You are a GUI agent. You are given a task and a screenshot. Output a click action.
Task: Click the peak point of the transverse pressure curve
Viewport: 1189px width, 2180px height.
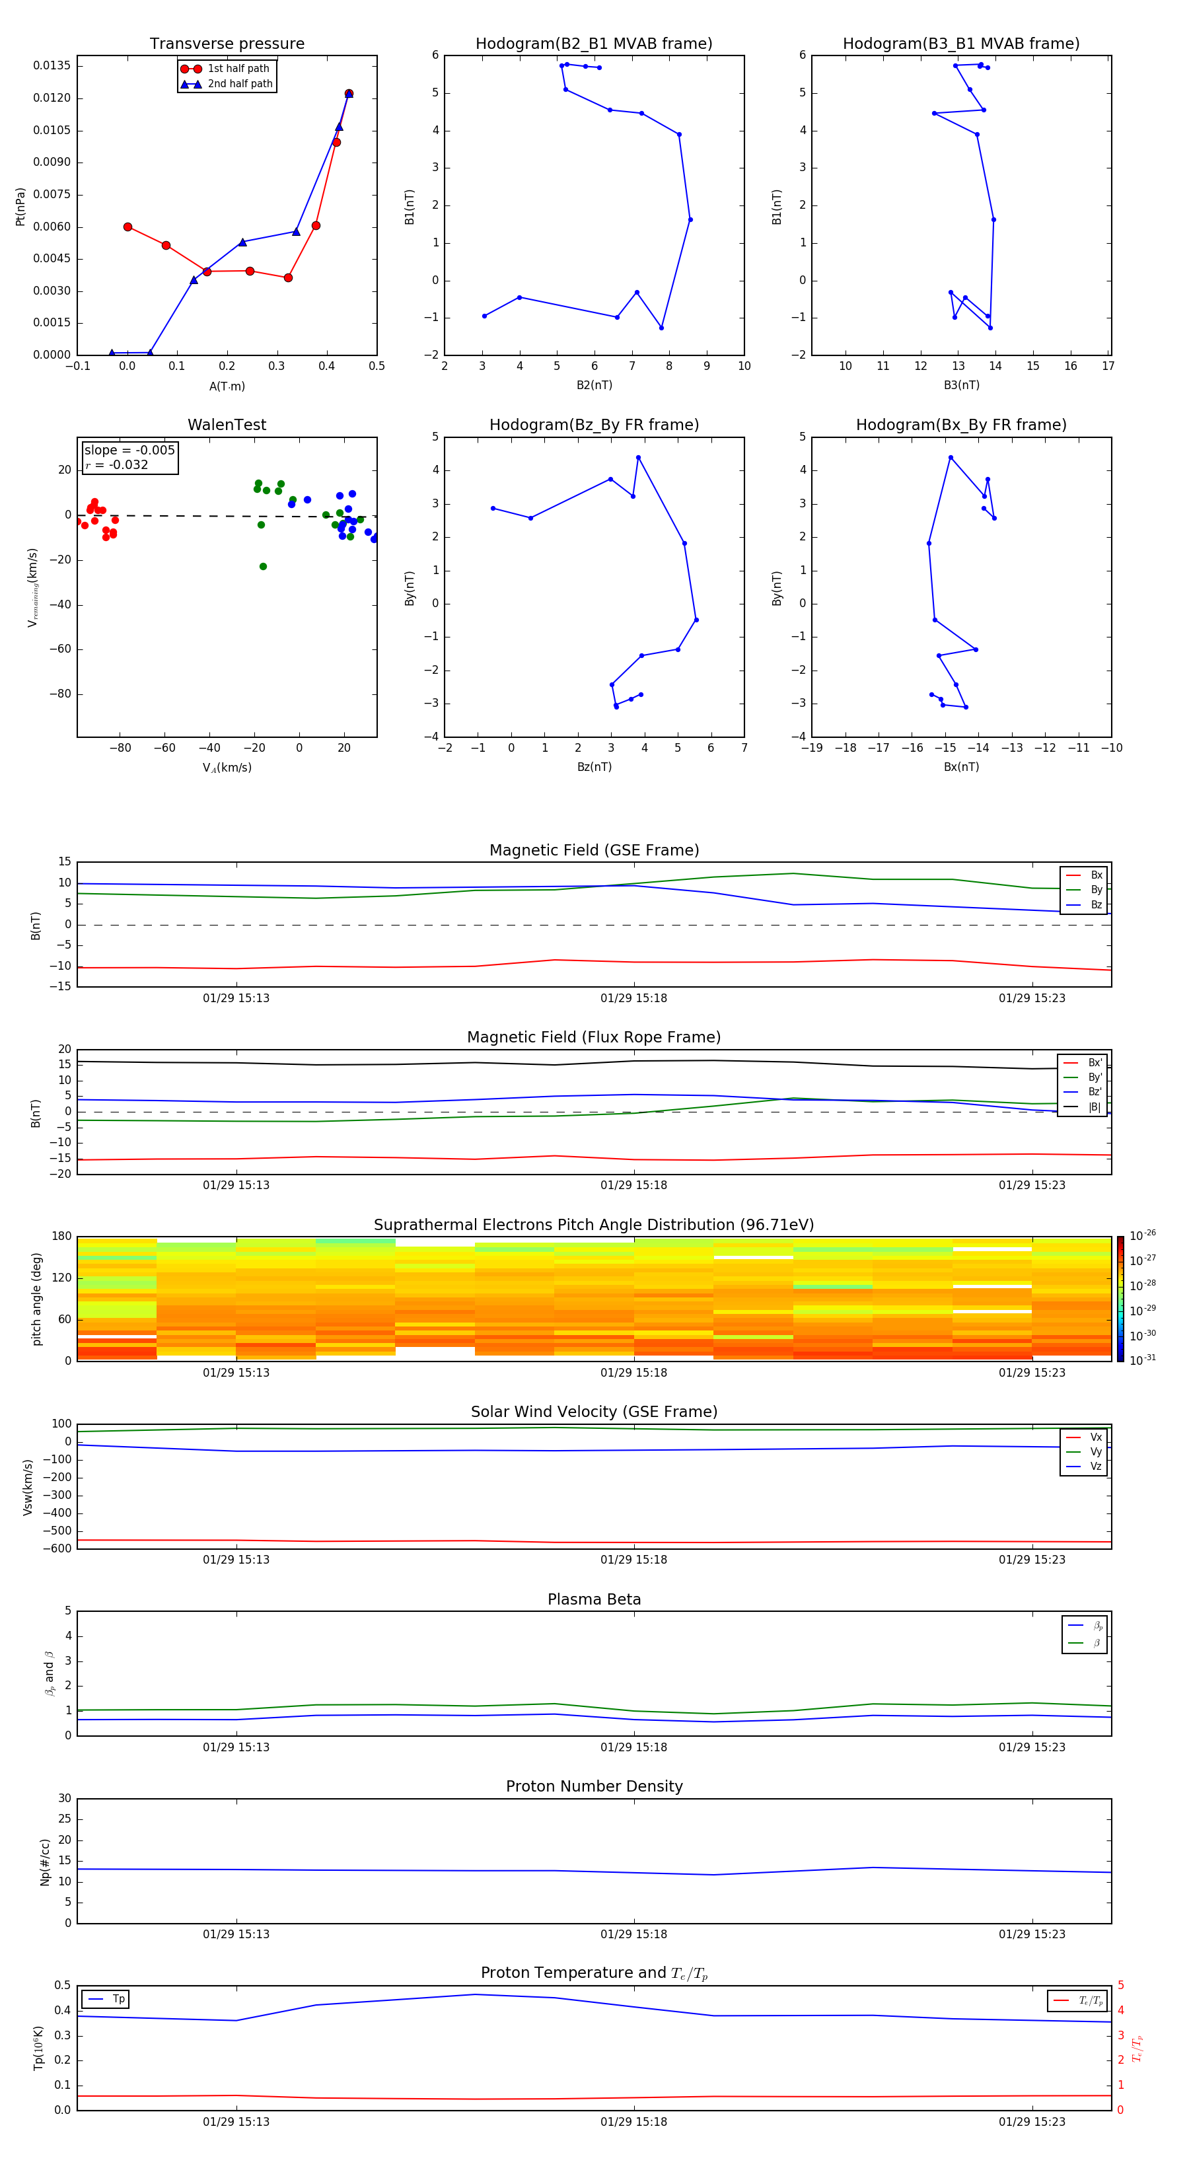point(349,94)
